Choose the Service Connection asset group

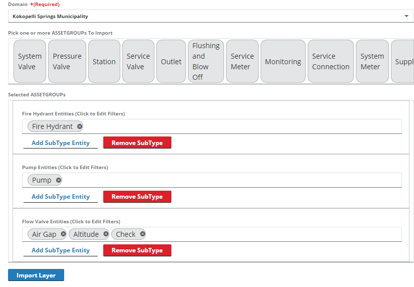click(330, 61)
